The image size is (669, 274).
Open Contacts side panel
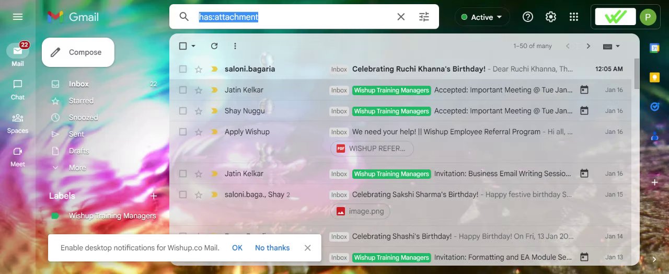(654, 136)
